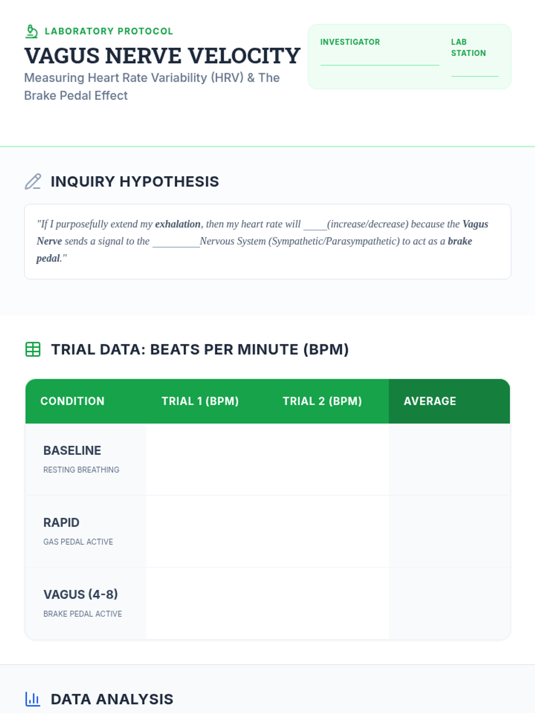Click the Trial 2 (BPM) column header

(x=322, y=401)
